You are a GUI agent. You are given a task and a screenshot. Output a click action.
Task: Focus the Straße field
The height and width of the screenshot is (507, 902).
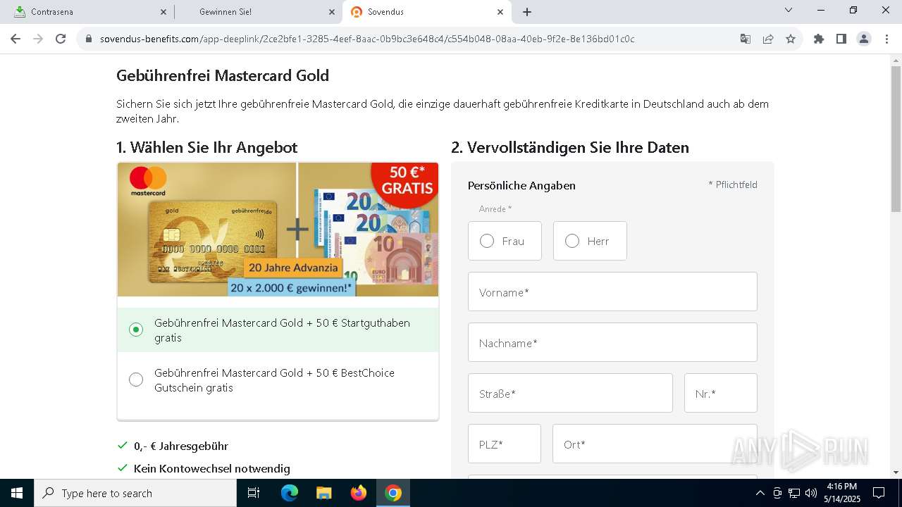pyautogui.click(x=570, y=393)
